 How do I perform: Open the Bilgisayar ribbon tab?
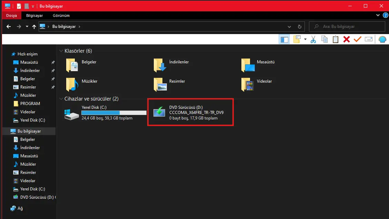point(34,15)
